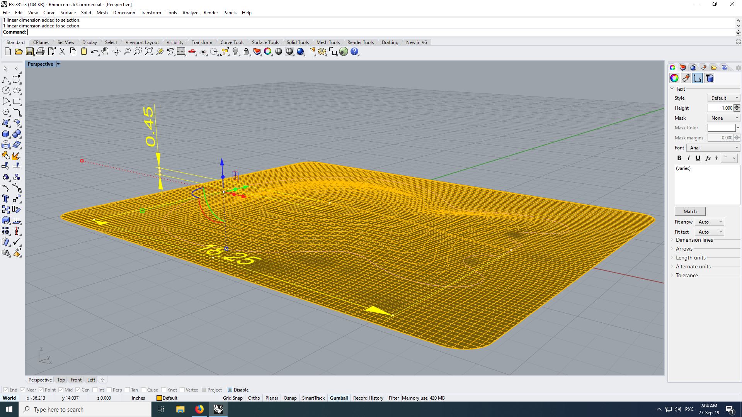Viewport: 742px width, 417px height.
Task: Select the Text object tool
Action: (x=6, y=198)
